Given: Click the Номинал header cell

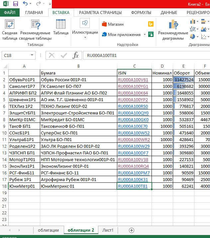Looking at the screenshot, I should coord(162,73).
